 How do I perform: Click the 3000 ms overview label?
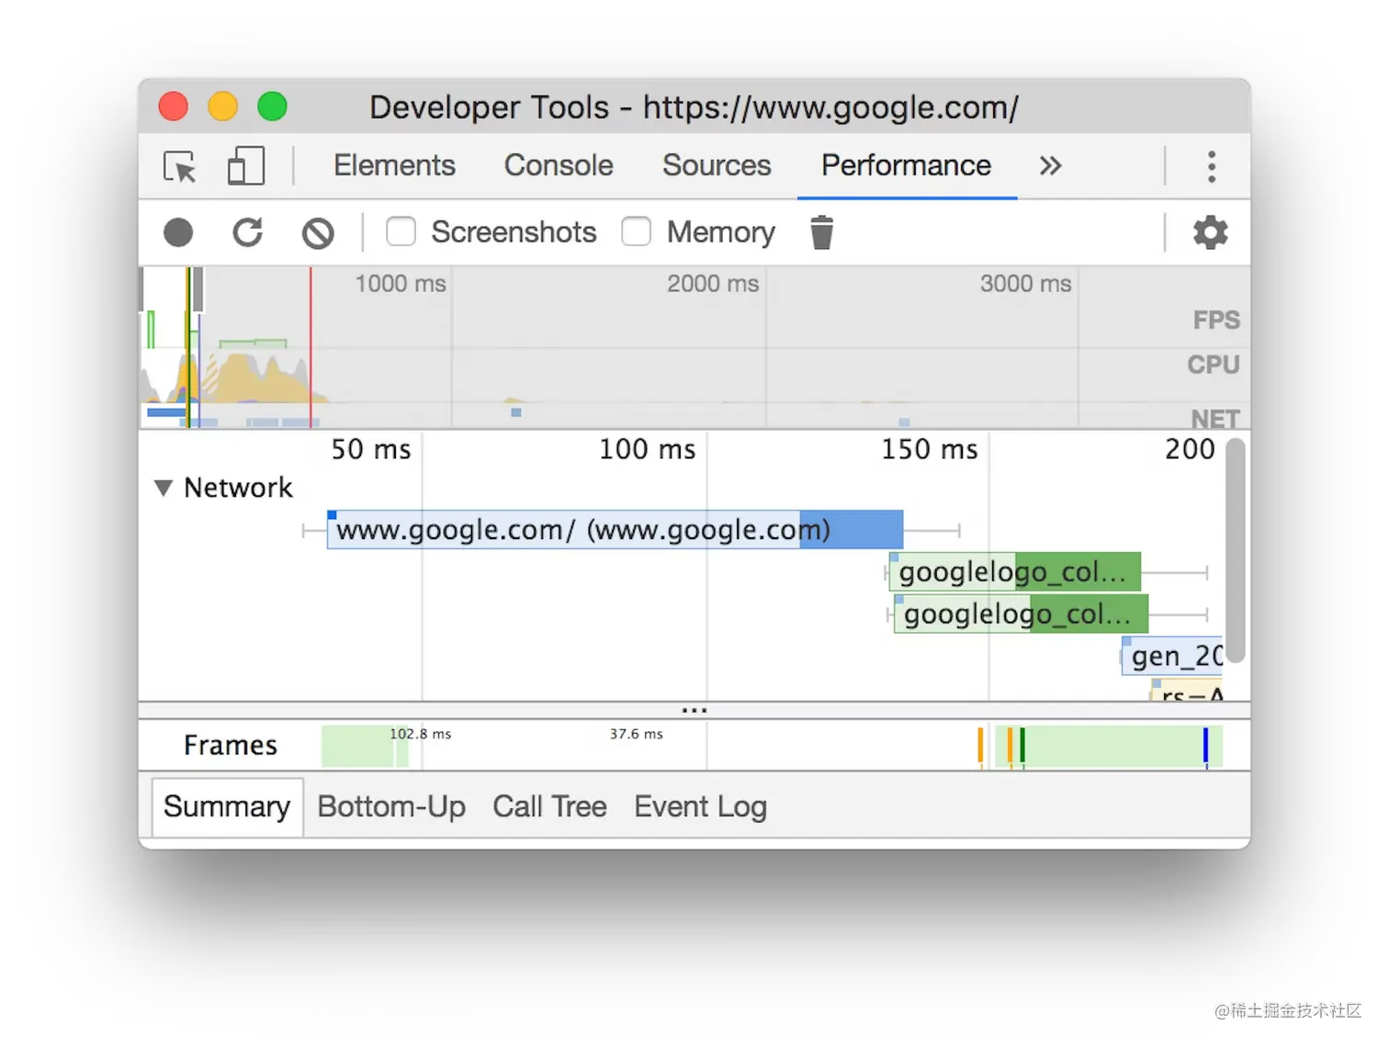tap(1025, 284)
